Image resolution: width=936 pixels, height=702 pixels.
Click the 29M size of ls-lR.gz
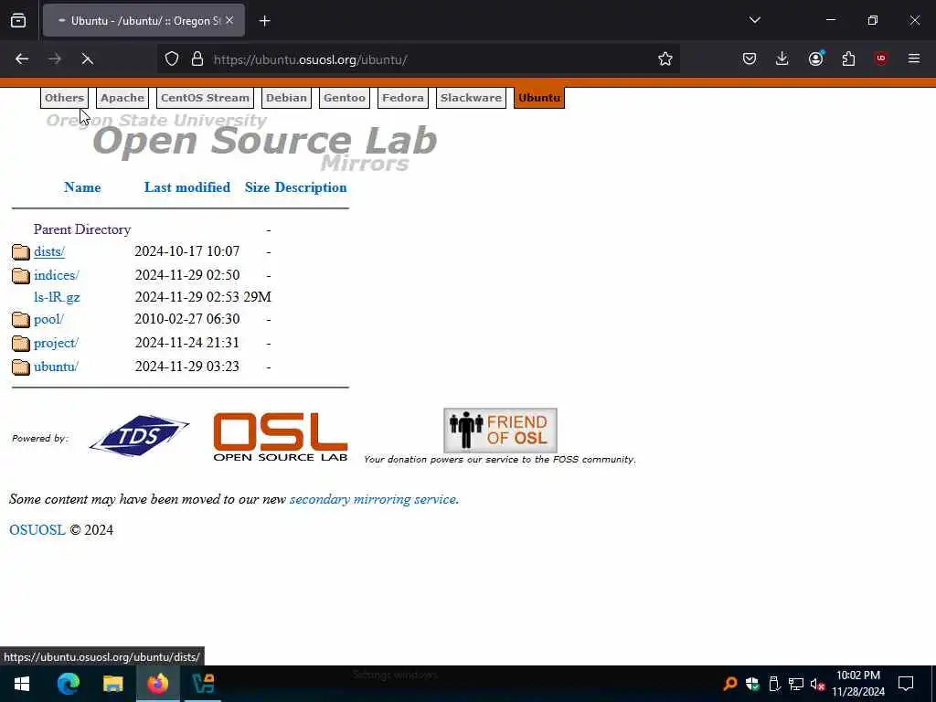[257, 297]
